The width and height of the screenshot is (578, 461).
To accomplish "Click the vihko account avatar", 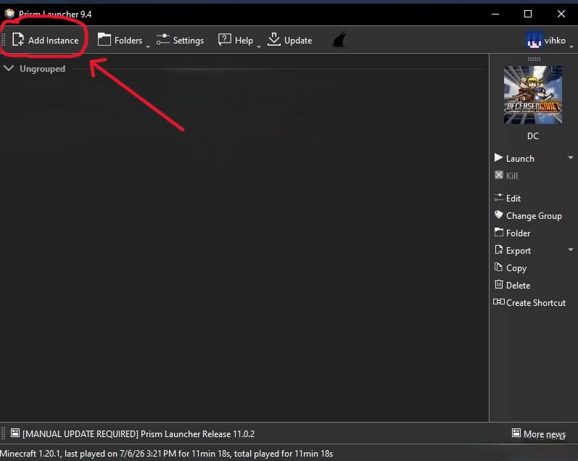I will tap(534, 40).
